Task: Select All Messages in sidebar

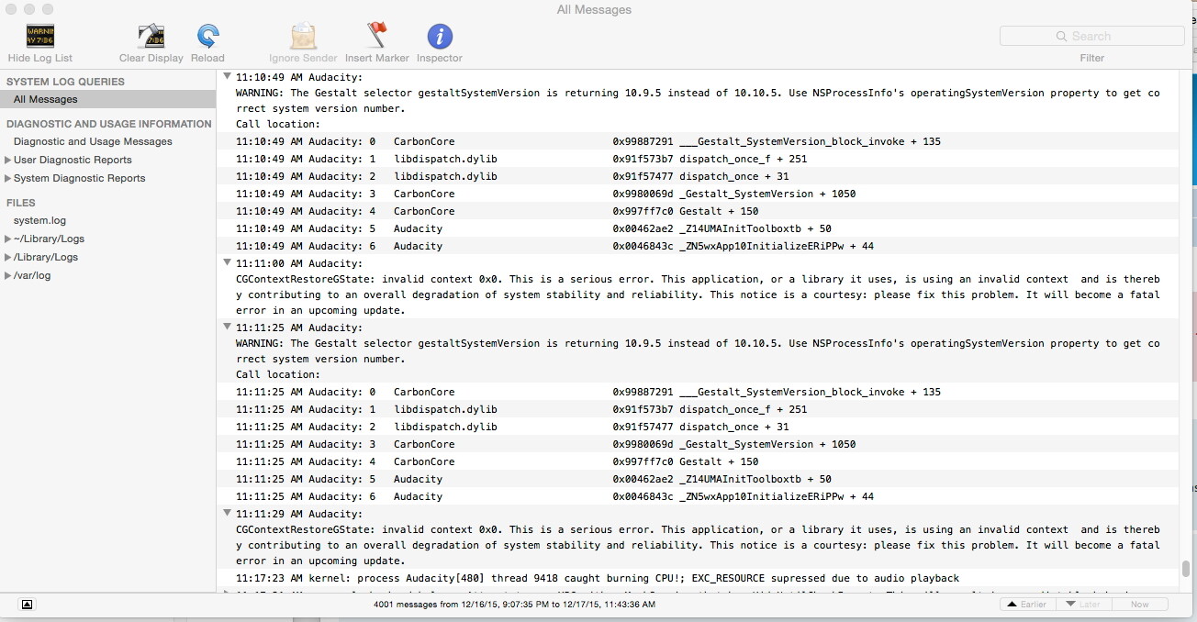Action: click(x=108, y=99)
